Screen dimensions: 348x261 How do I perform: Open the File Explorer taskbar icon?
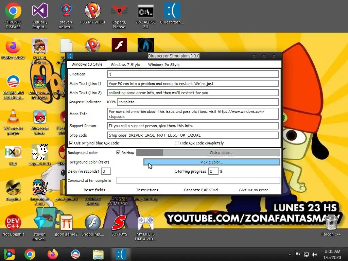click(98, 254)
